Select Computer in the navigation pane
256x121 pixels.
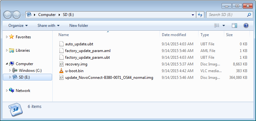click(x=24, y=64)
